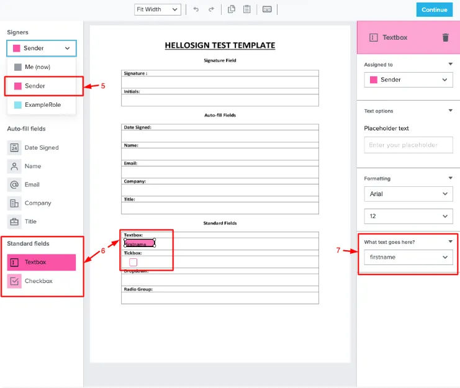Open the Fit Width zoom dropdown
This screenshot has width=460, height=388.
(158, 9)
